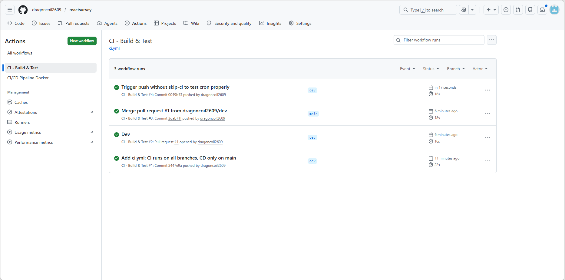The height and width of the screenshot is (280, 565).
Task: Open the Agents tab
Action: click(107, 23)
